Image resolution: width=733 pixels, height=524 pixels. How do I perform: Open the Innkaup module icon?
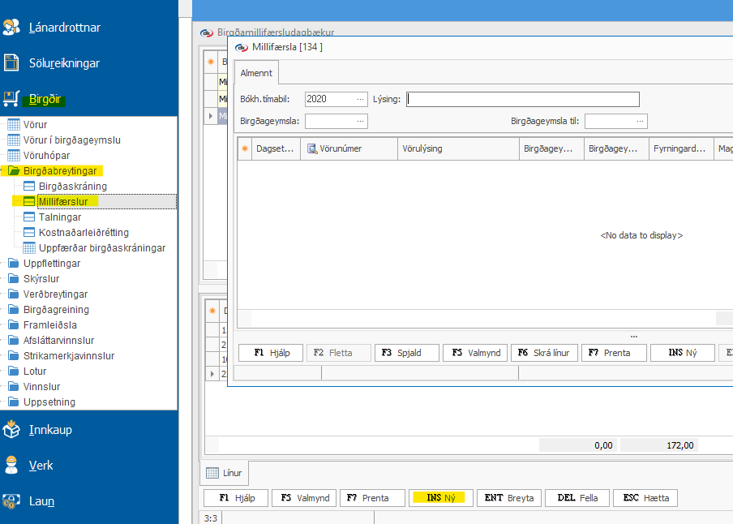point(11,429)
